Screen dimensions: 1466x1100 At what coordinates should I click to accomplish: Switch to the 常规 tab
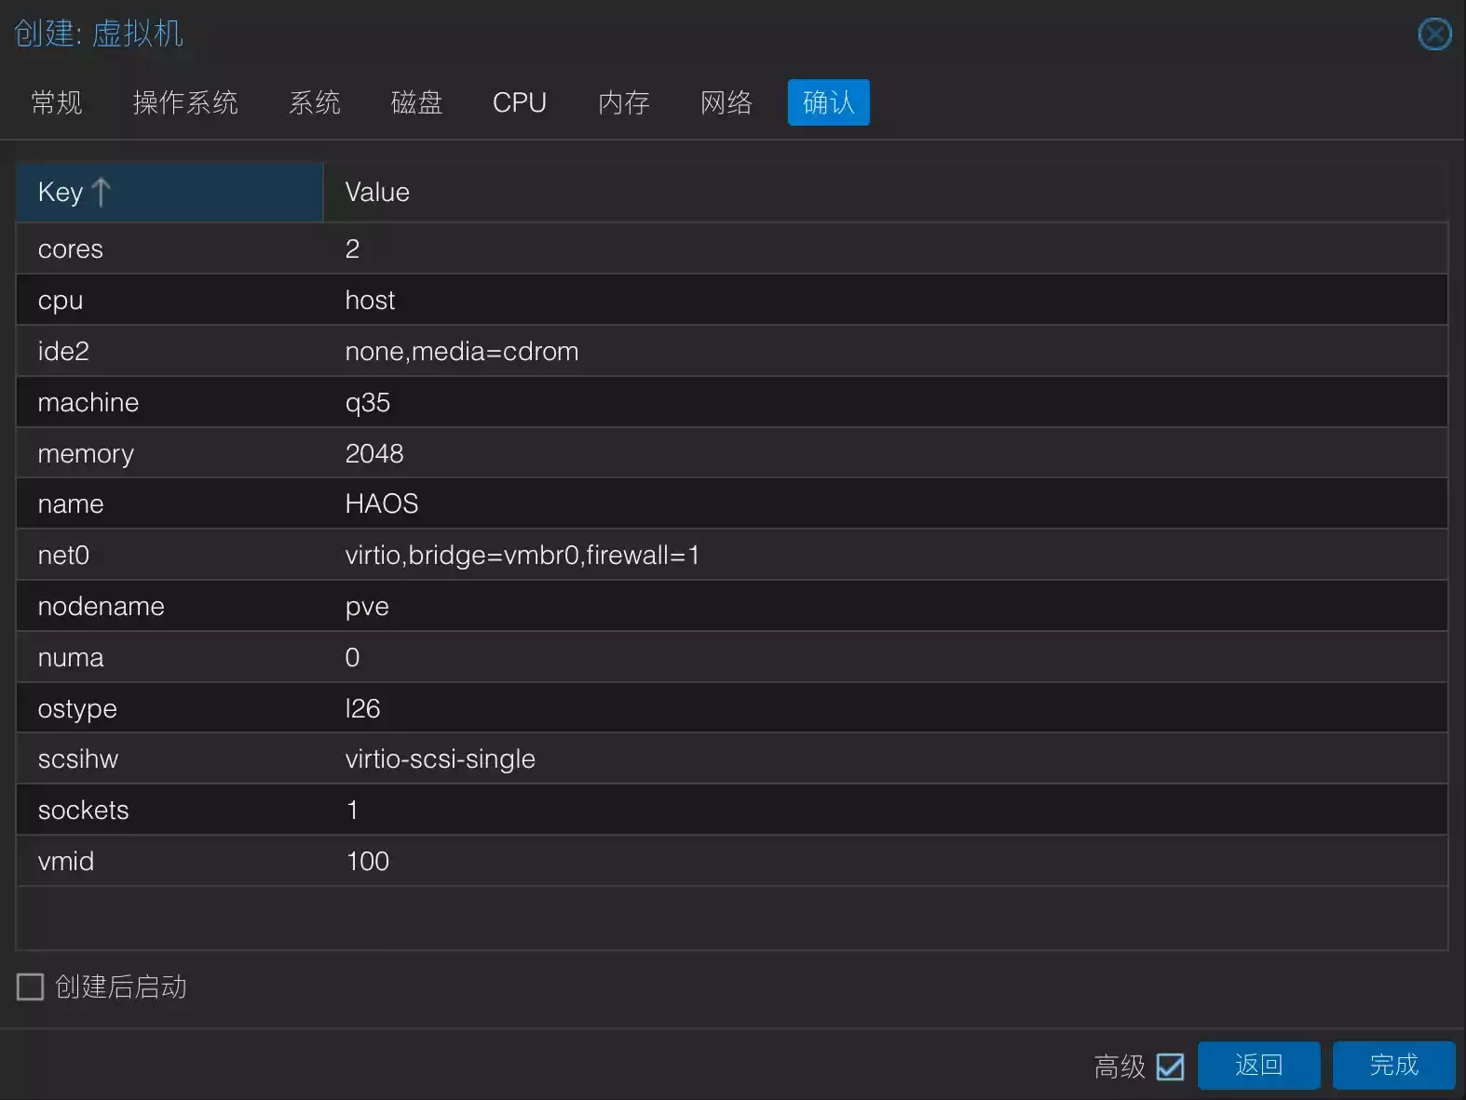click(x=57, y=102)
